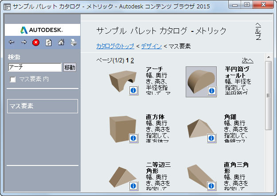Select the 半円筒ヴォールト thumbnail
Screen dimensions: 277x196
tap(201, 82)
